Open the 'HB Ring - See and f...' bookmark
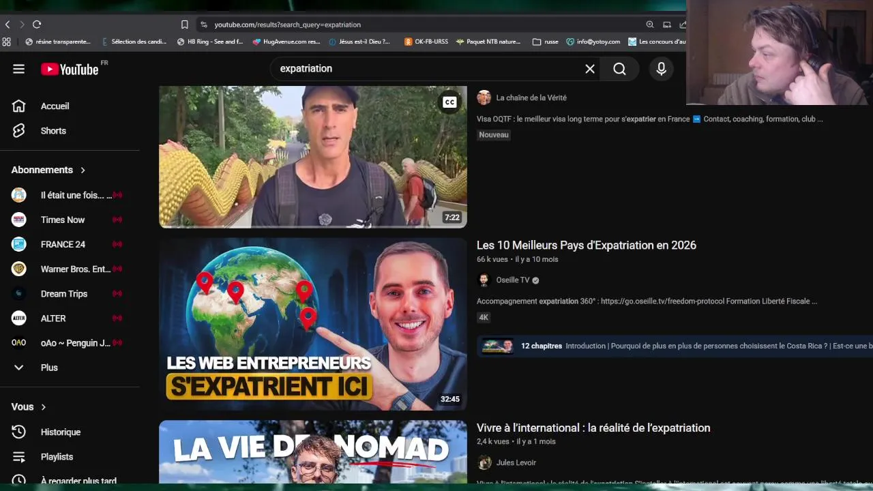 coord(210,42)
